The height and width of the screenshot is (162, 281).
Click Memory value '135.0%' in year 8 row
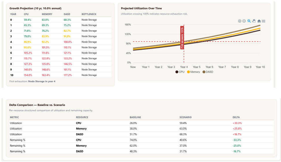pos(46,64)
